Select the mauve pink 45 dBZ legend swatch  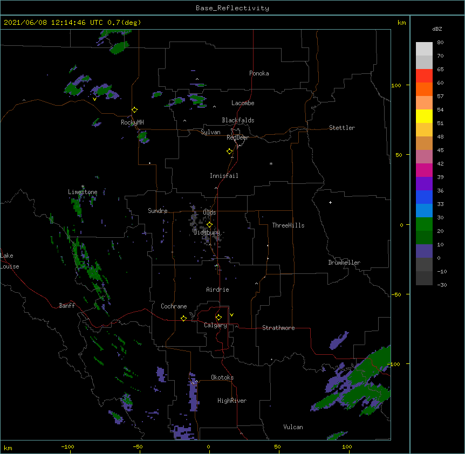[424, 157]
